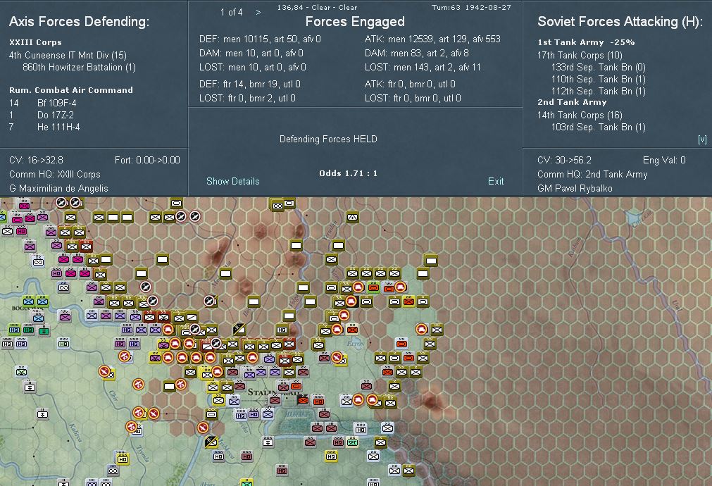Click striped black-yellow counter at the river bend

[x=211, y=441]
